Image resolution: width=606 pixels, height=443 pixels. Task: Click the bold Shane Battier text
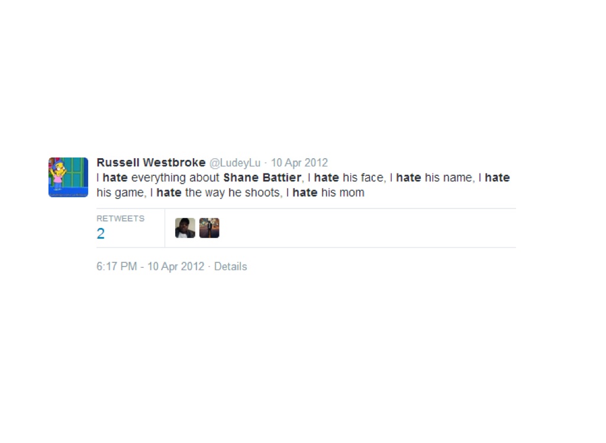262,178
